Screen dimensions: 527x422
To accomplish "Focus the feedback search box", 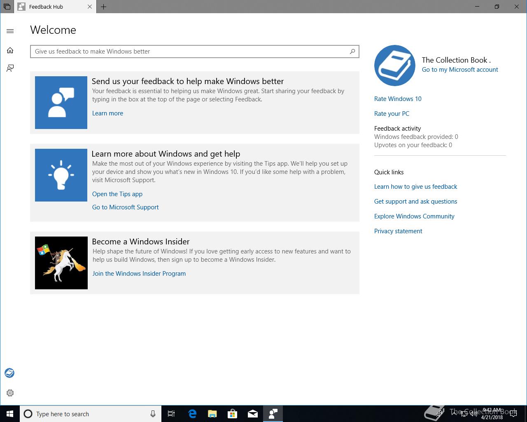I will point(195,52).
